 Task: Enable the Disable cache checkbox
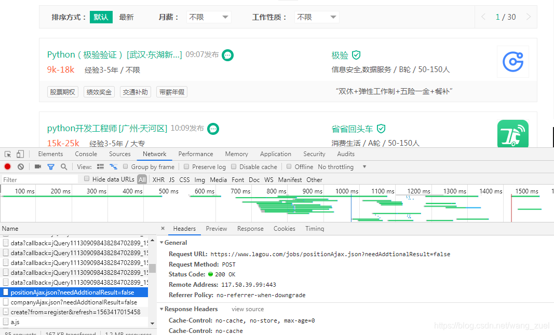click(x=234, y=166)
